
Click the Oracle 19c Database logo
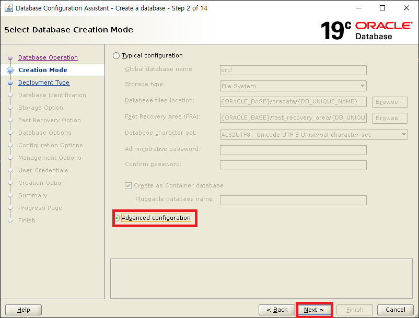[366, 30]
